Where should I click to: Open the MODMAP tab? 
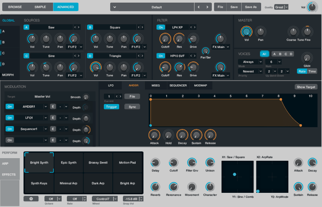click(201, 85)
